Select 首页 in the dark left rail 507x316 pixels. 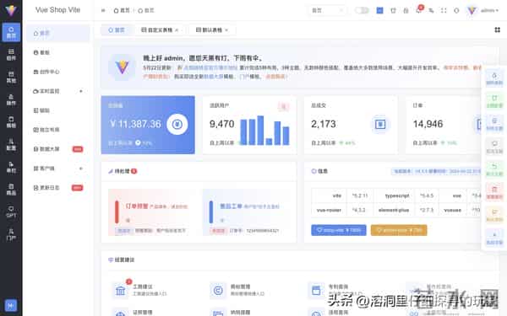(11, 32)
